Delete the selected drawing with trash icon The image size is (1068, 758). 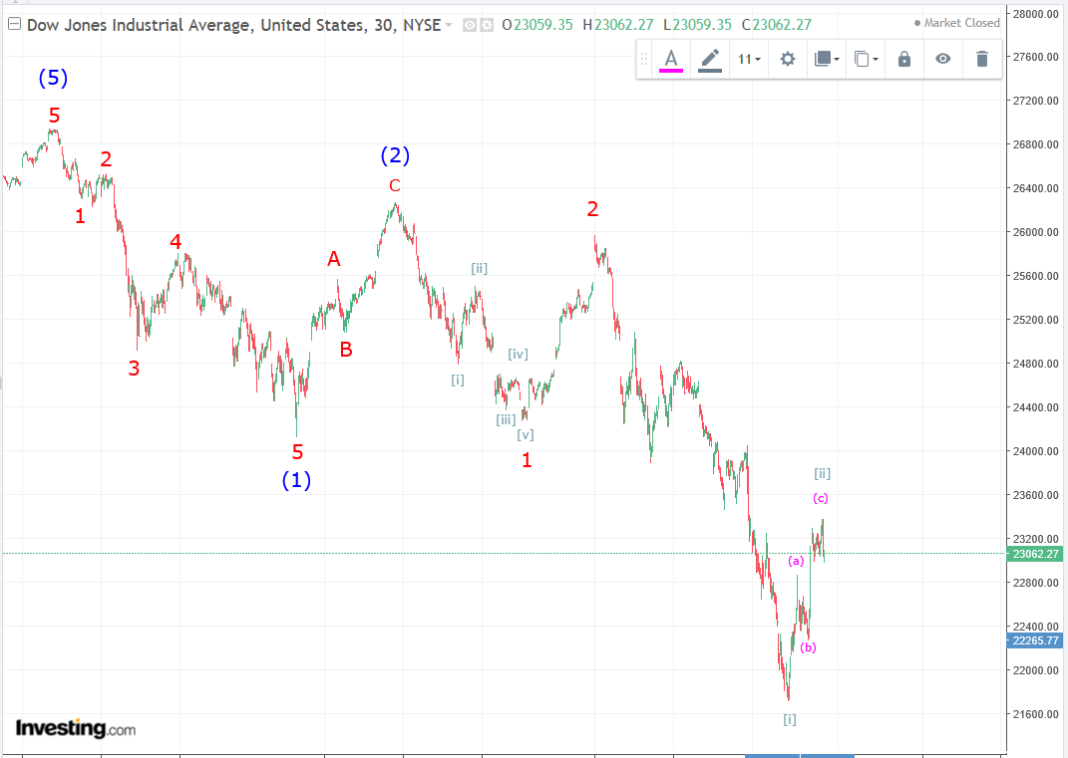pyautogui.click(x=981, y=59)
